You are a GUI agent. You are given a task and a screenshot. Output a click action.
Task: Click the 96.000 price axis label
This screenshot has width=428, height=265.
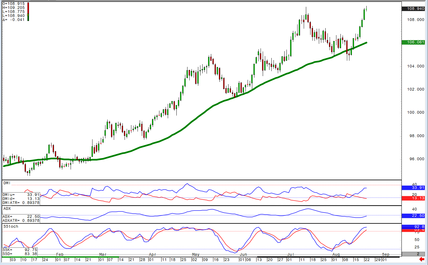coord(415,159)
